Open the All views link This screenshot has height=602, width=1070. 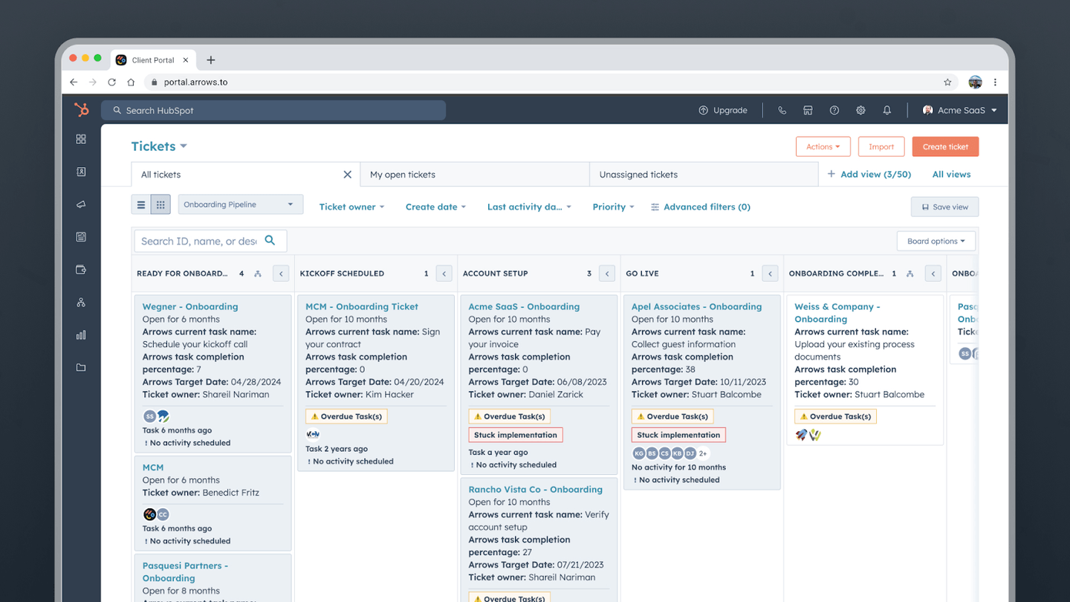pos(951,175)
